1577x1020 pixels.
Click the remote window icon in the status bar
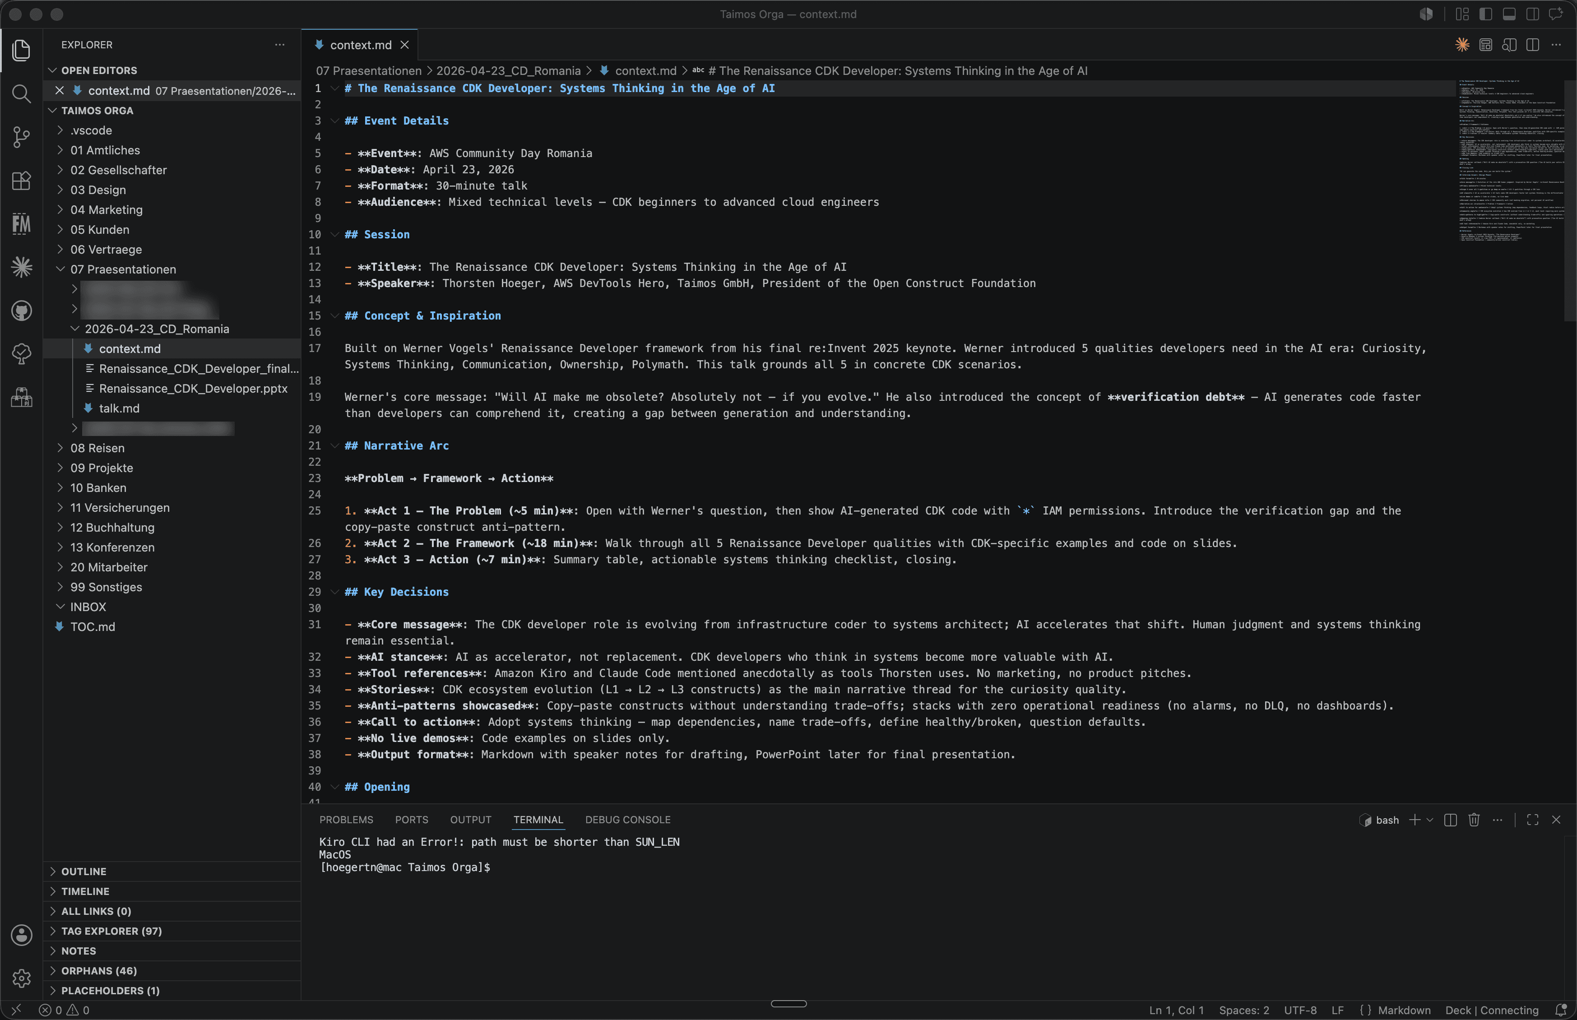[x=17, y=1010]
